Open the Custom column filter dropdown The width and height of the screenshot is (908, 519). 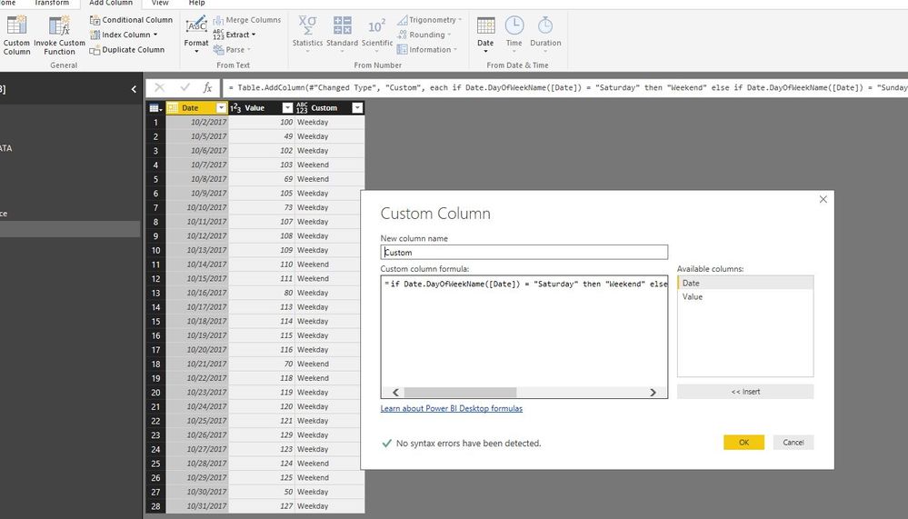pyautogui.click(x=357, y=108)
